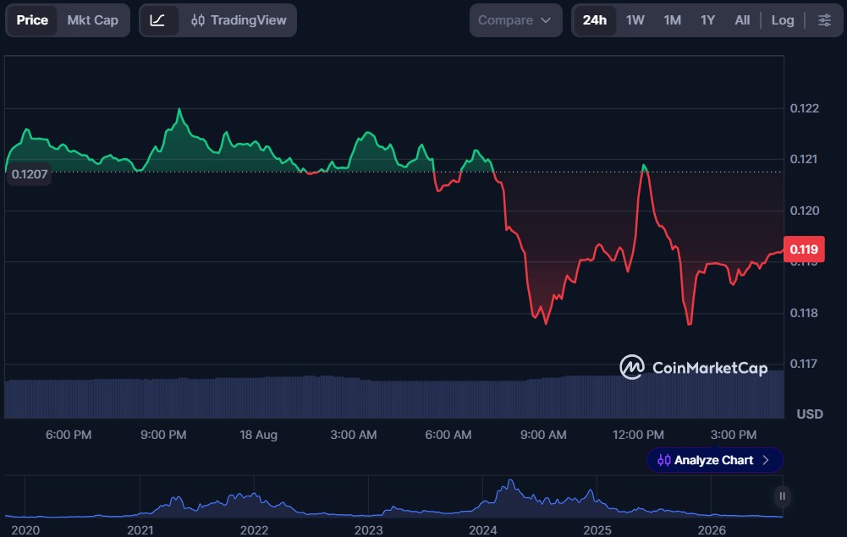This screenshot has height=537, width=847.
Task: Open chart settings sliders icon
Action: click(x=824, y=20)
